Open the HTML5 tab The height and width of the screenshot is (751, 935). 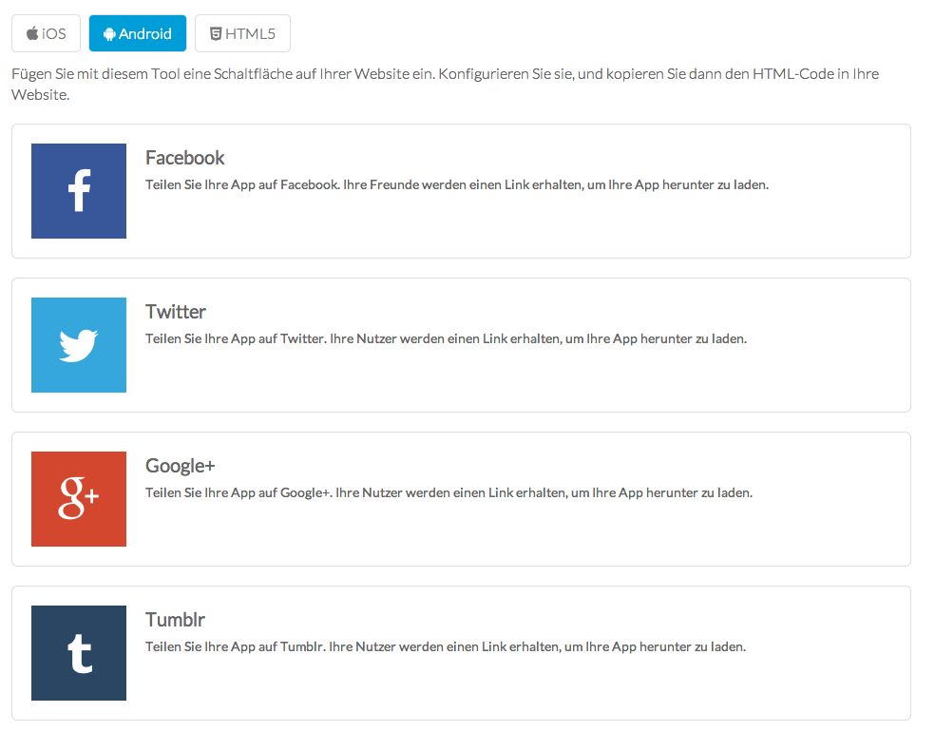pos(242,33)
